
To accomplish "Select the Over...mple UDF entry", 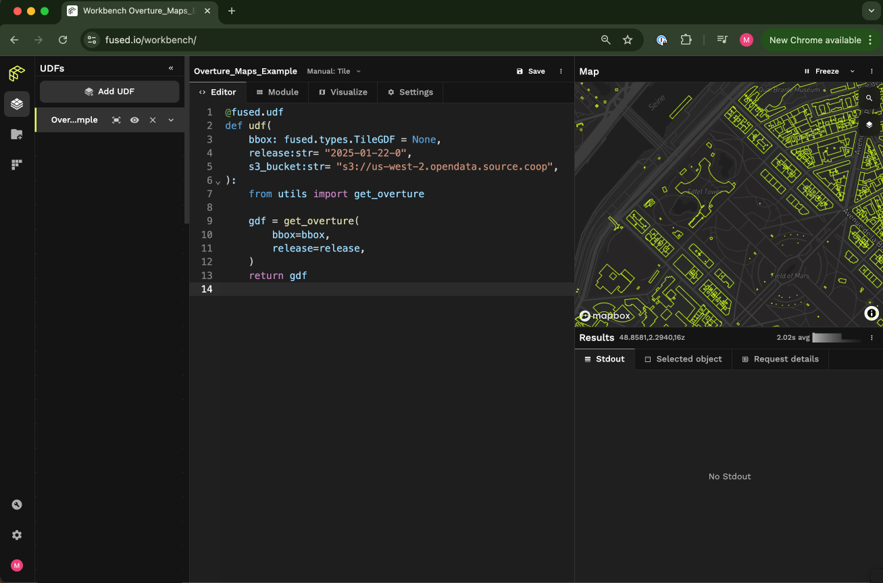I will pos(74,120).
